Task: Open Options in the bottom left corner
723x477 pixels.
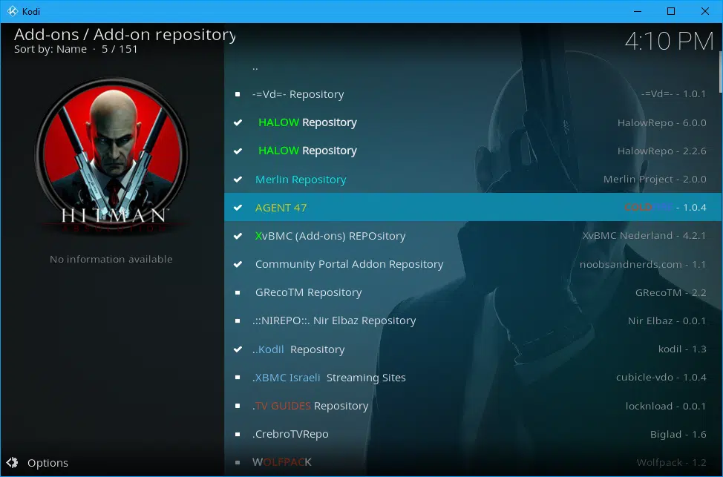Action: 47,462
